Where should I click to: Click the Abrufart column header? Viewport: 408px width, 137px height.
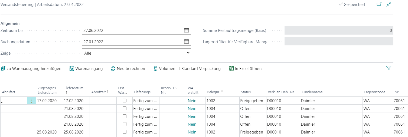(x=9, y=92)
